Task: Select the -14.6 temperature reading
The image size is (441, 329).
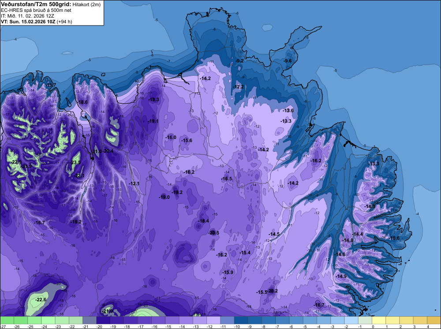Action: [x=340, y=254]
